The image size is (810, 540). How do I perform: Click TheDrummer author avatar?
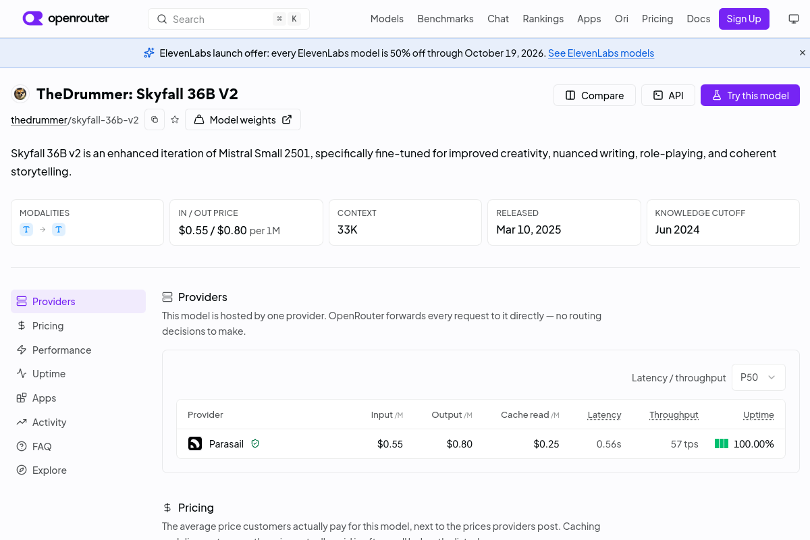(20, 94)
